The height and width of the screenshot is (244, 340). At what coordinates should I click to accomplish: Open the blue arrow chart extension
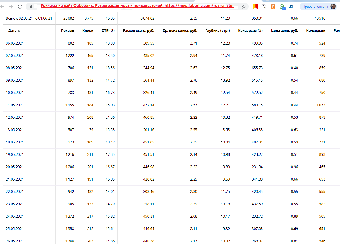[291, 6]
